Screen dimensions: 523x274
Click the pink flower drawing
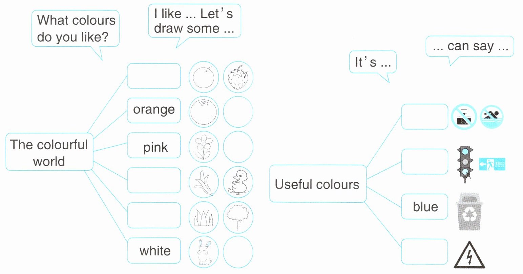click(204, 147)
